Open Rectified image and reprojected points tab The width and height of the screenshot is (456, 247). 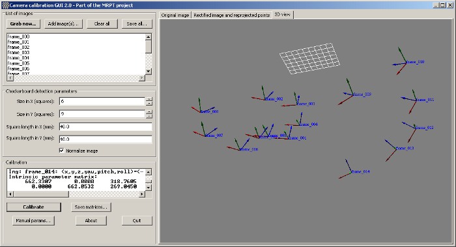(x=231, y=15)
